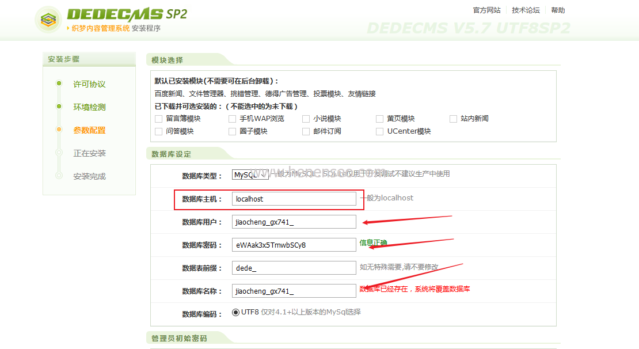Enable the UCenter模块 checkbox
The width and height of the screenshot is (639, 349).
tap(379, 131)
